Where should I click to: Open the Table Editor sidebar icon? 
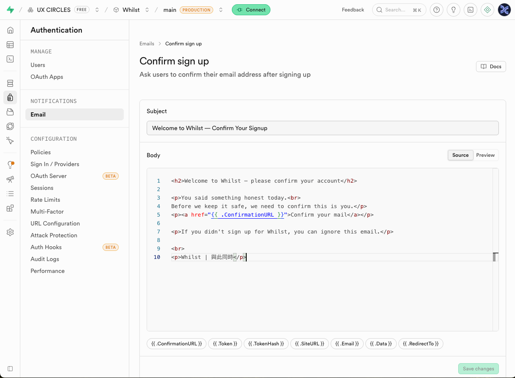tap(10, 44)
